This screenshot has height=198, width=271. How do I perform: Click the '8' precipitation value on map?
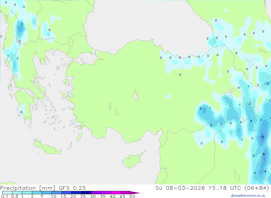click(264, 154)
